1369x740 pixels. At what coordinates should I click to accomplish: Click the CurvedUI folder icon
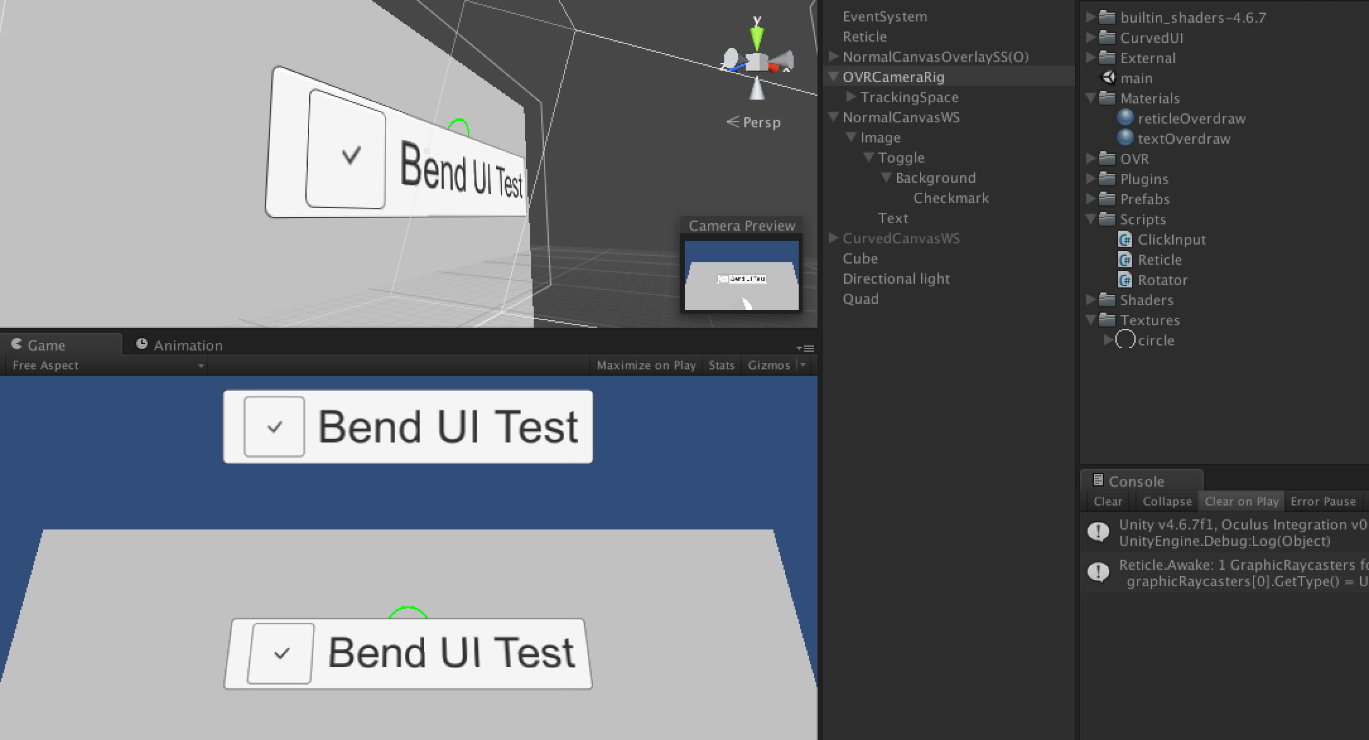point(1107,37)
